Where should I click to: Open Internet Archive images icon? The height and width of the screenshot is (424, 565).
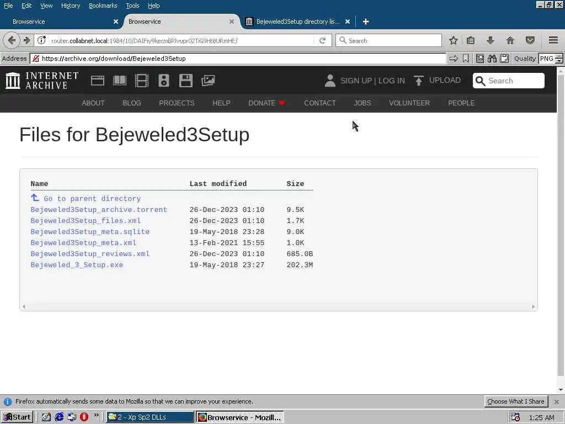point(208,81)
